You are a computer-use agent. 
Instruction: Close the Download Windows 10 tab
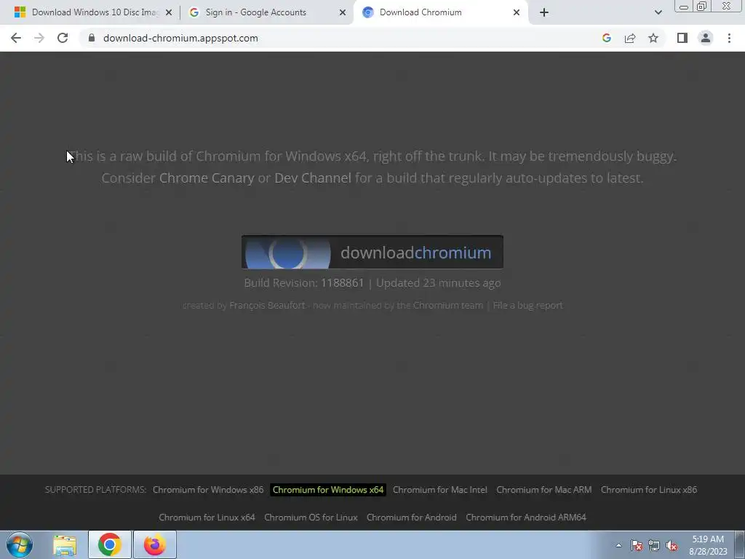(169, 12)
